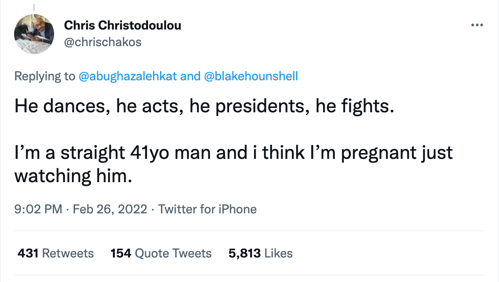Click the "watching him." final line

73,176
